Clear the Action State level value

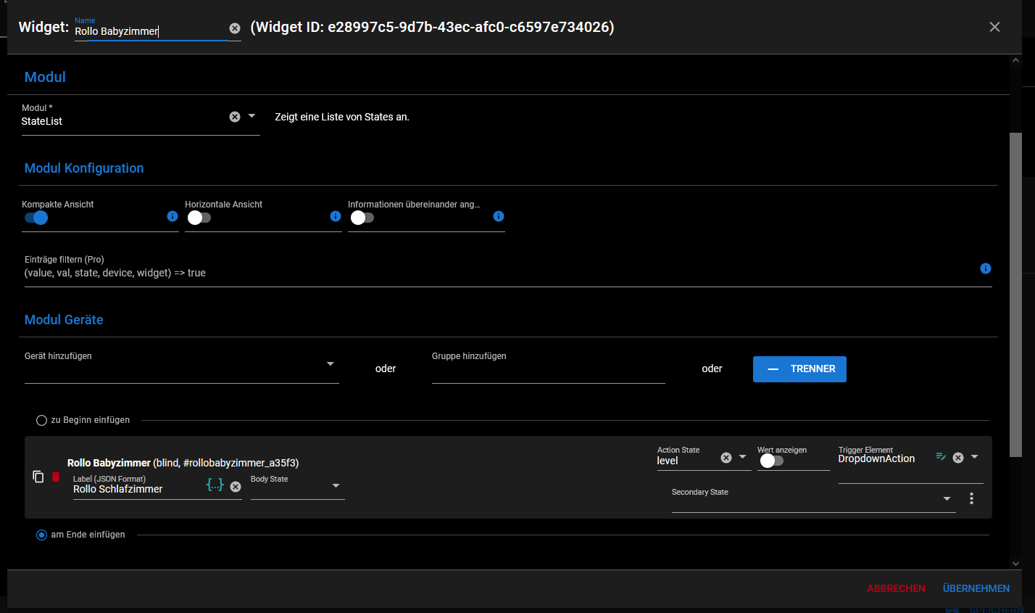(x=726, y=457)
